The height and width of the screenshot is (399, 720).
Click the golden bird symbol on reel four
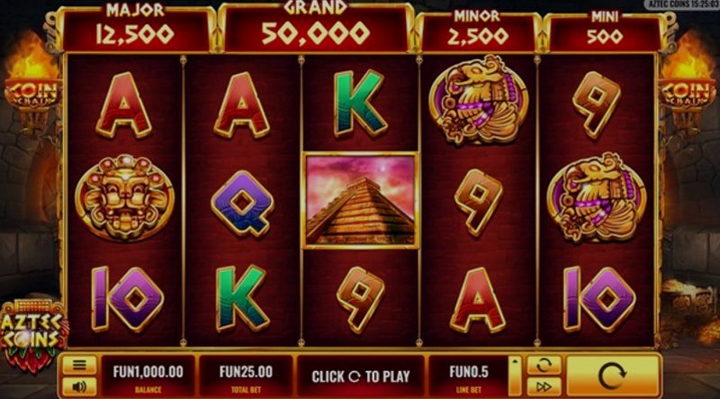[478, 99]
